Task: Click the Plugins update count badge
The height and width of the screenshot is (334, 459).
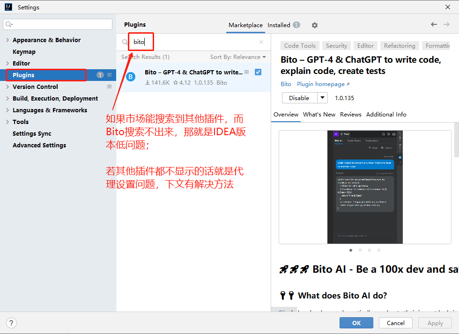Action: (100, 75)
